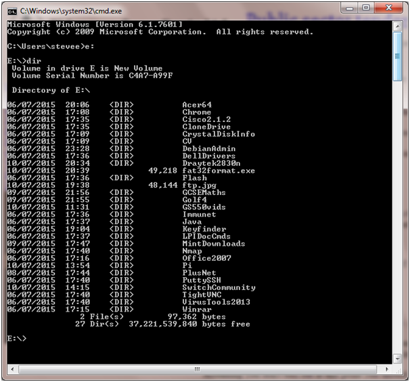Click the MintDownloads directory entry
This screenshot has height=382, width=410.
point(214,244)
